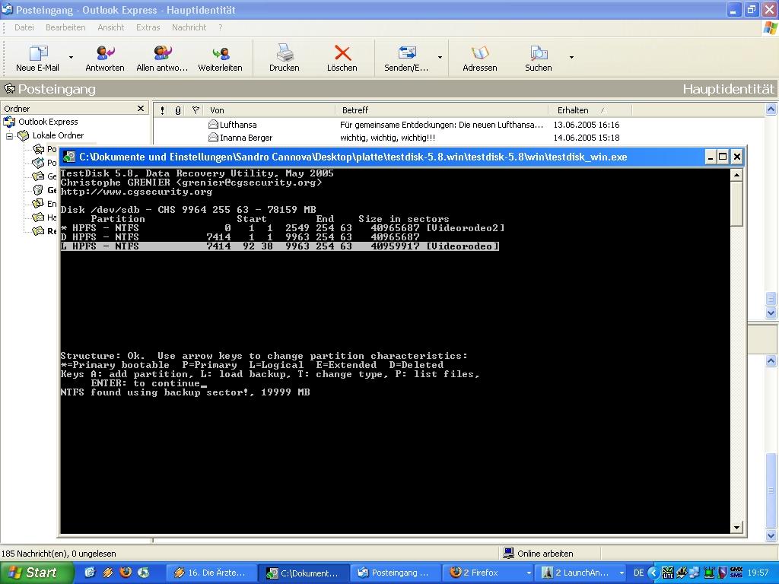Close the Ordner pane
The image size is (779, 584).
pyautogui.click(x=141, y=108)
